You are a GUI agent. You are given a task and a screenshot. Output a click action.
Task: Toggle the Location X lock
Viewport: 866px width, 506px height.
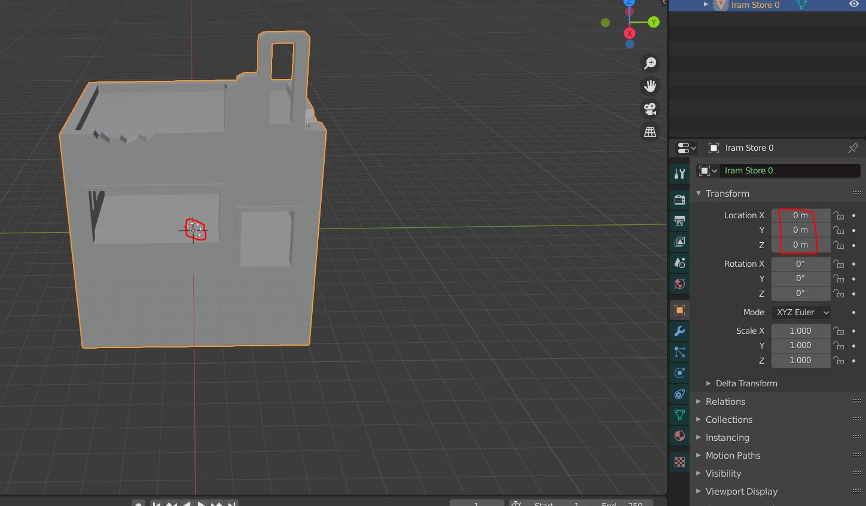click(x=839, y=215)
